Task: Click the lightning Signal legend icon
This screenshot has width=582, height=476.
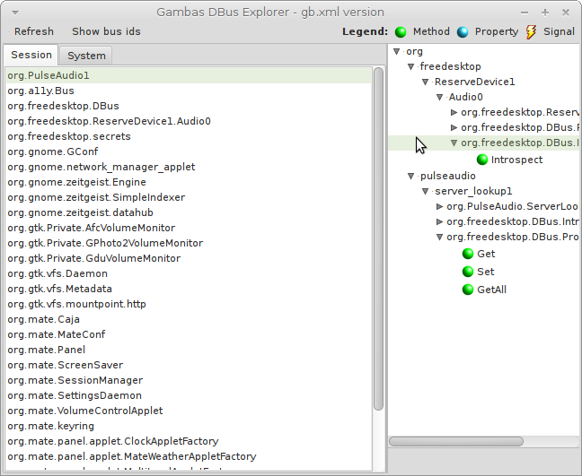Action: click(x=531, y=32)
